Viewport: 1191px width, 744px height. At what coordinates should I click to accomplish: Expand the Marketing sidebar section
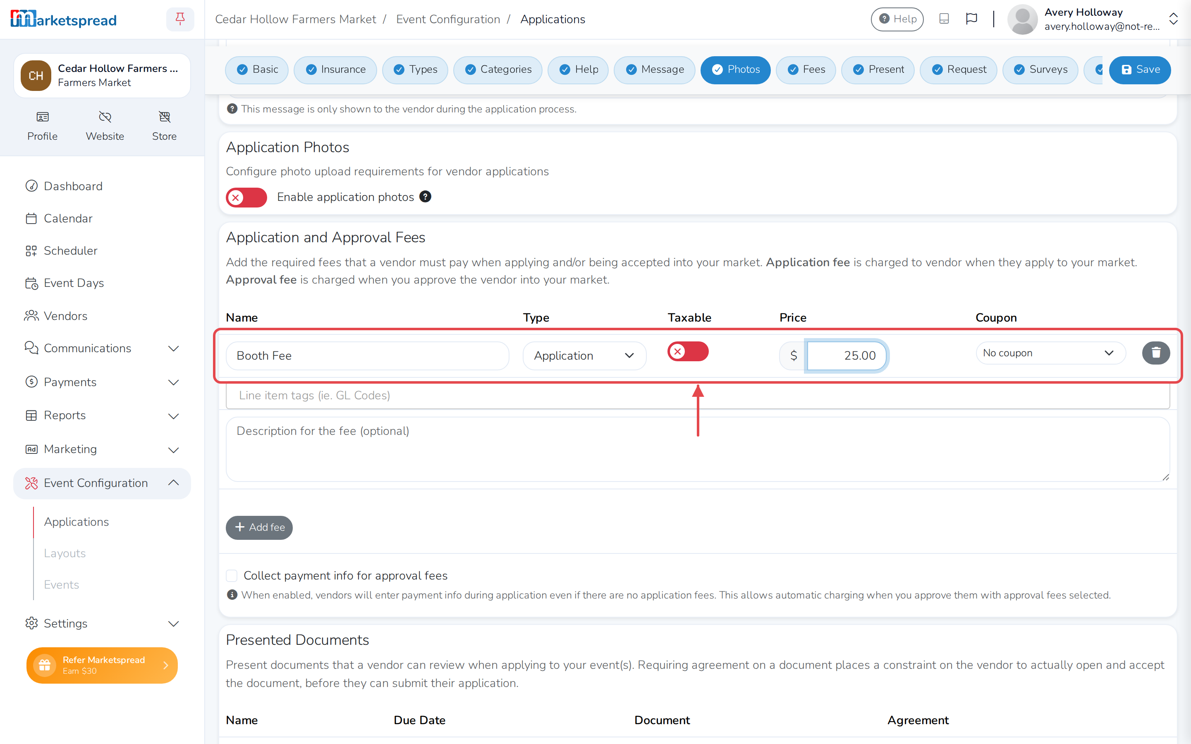click(103, 449)
